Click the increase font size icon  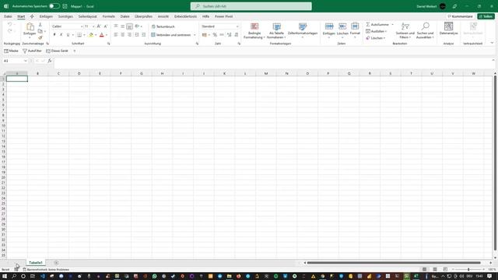pos(99,26)
